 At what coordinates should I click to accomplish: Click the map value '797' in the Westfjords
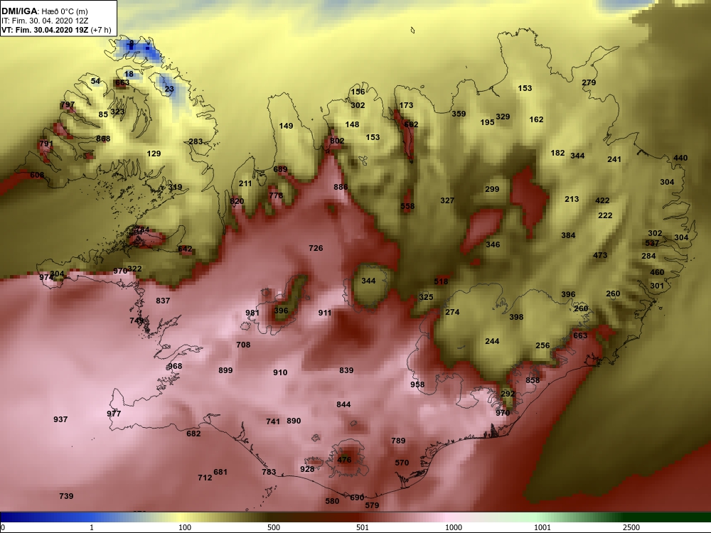[x=68, y=104]
